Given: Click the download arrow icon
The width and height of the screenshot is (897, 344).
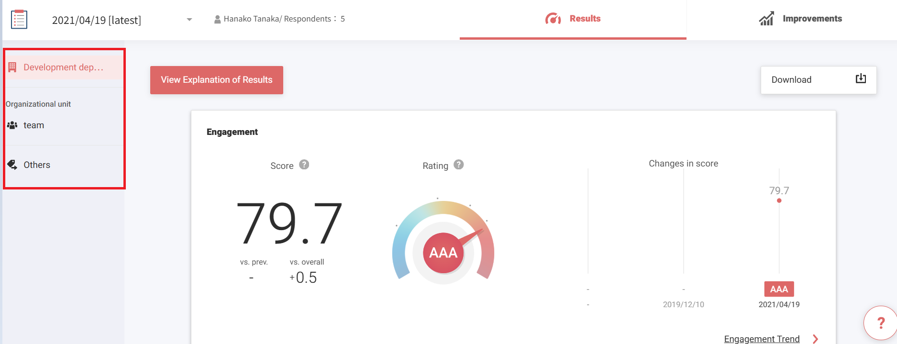Looking at the screenshot, I should coord(860,79).
